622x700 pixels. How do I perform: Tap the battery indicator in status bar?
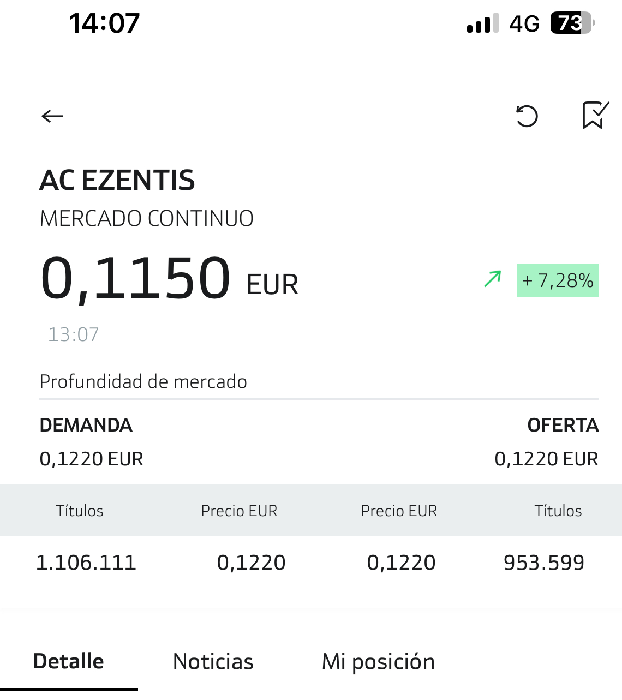[x=572, y=23]
